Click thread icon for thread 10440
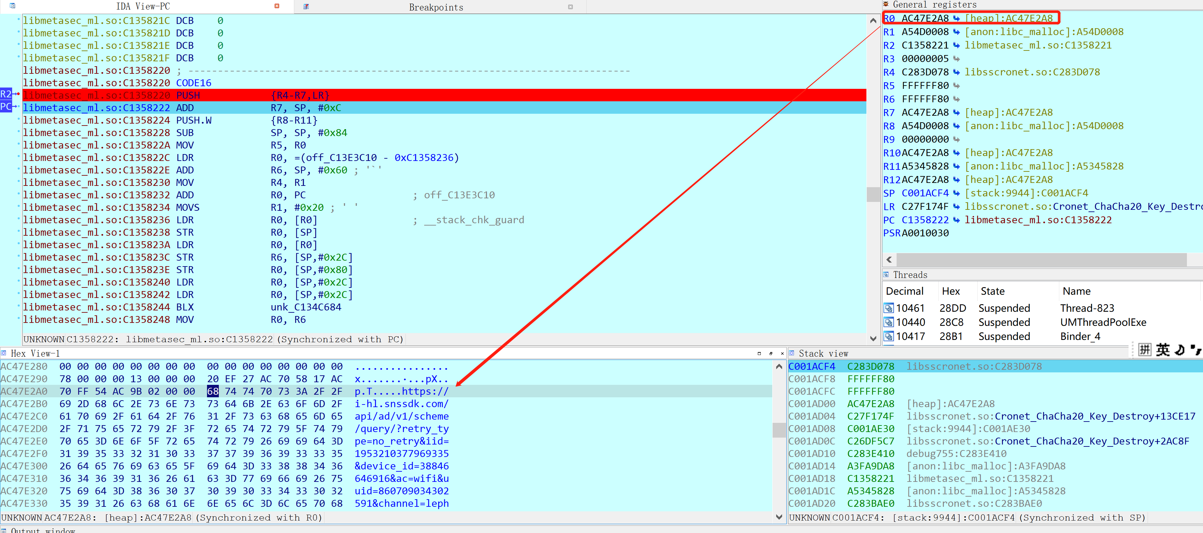The image size is (1203, 533). 889,322
